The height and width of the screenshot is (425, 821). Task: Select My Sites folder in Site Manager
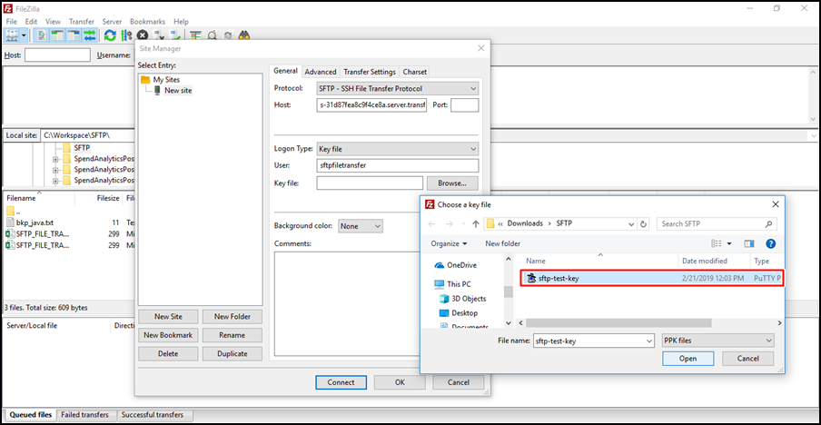161,80
